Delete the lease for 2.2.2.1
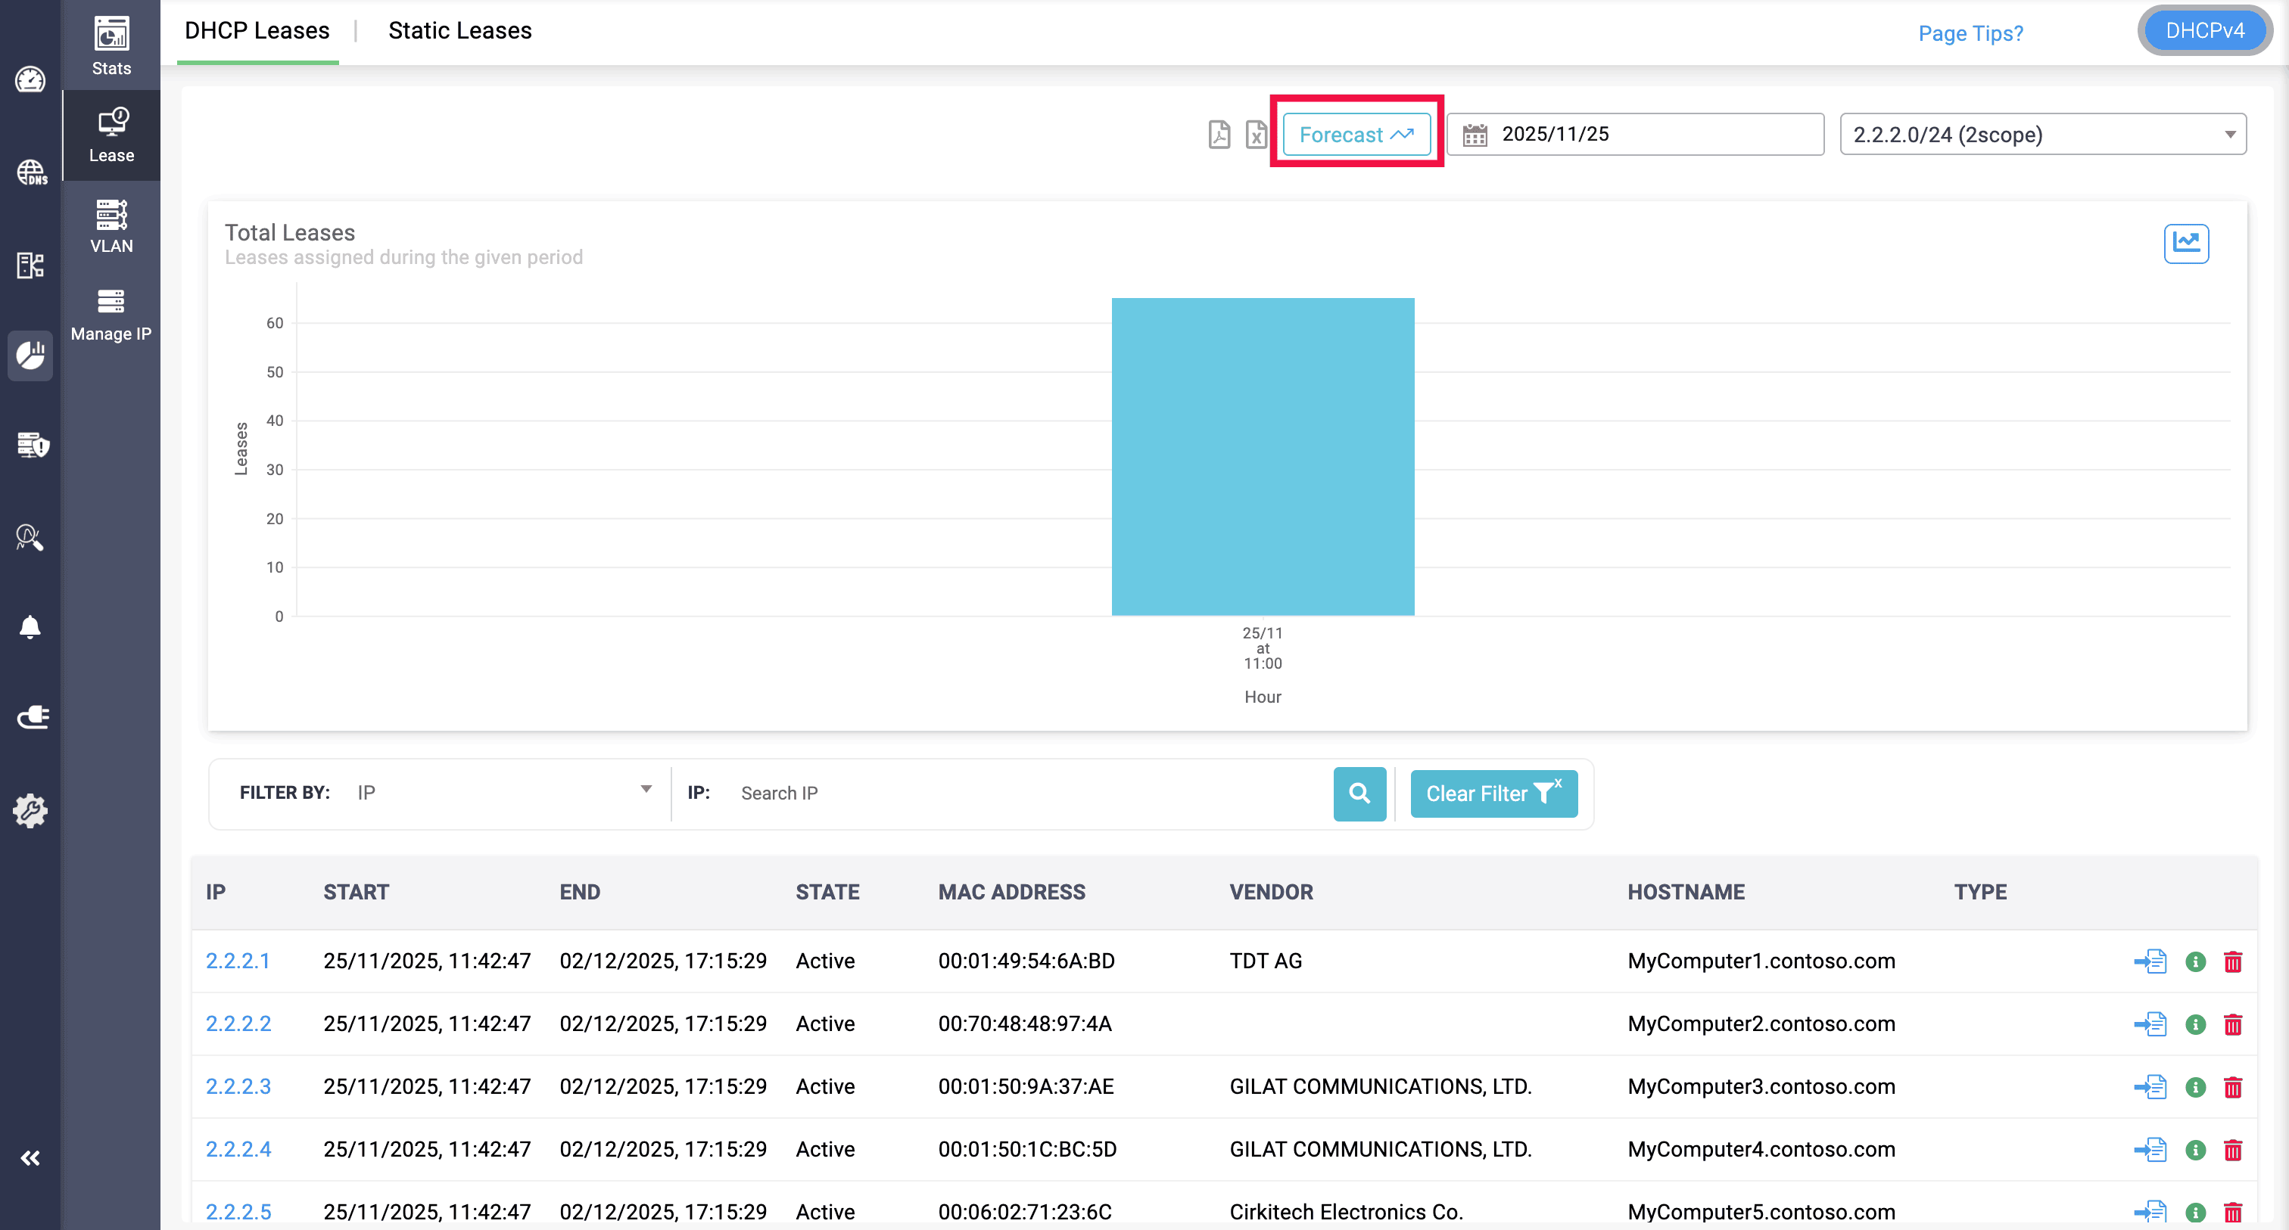 (x=2233, y=961)
